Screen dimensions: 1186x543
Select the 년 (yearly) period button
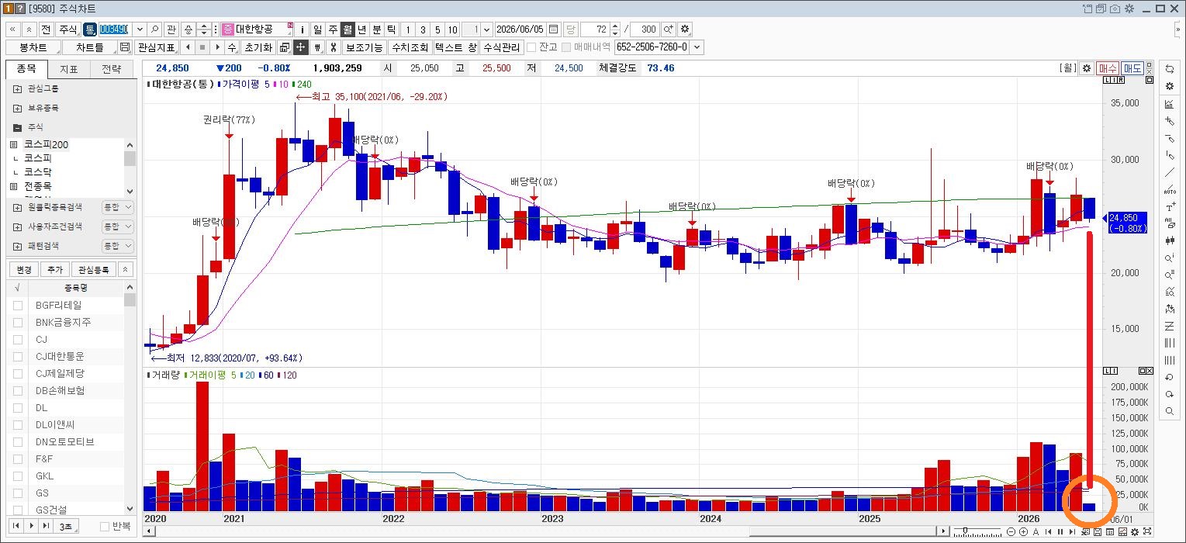point(362,29)
